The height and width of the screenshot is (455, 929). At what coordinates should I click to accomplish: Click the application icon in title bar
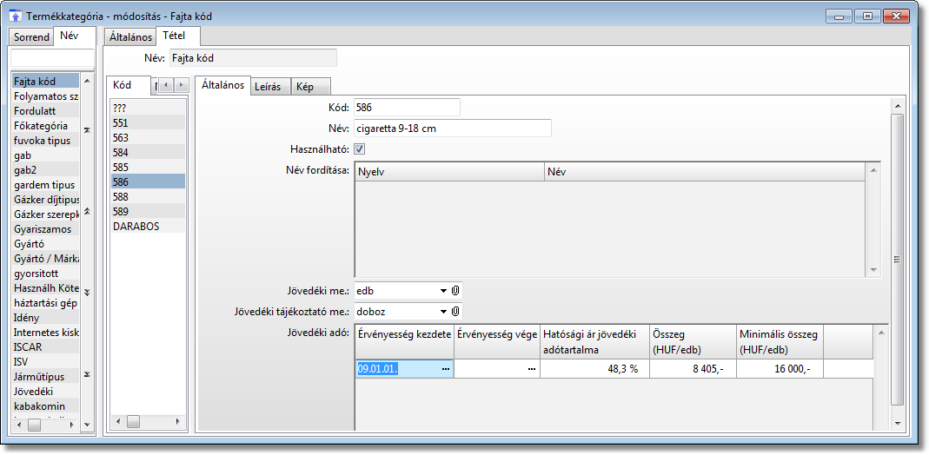pos(17,16)
